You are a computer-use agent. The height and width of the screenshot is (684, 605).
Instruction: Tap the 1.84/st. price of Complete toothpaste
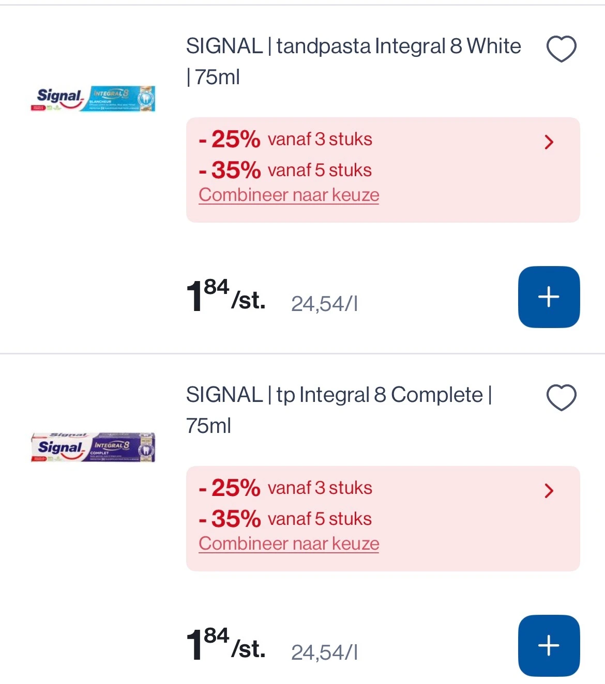pyautogui.click(x=225, y=646)
